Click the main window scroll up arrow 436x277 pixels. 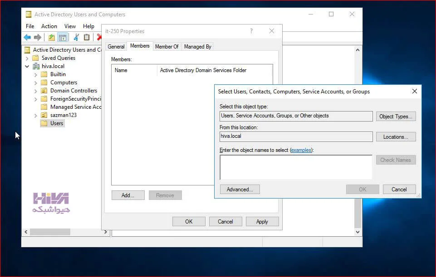(x=358, y=50)
